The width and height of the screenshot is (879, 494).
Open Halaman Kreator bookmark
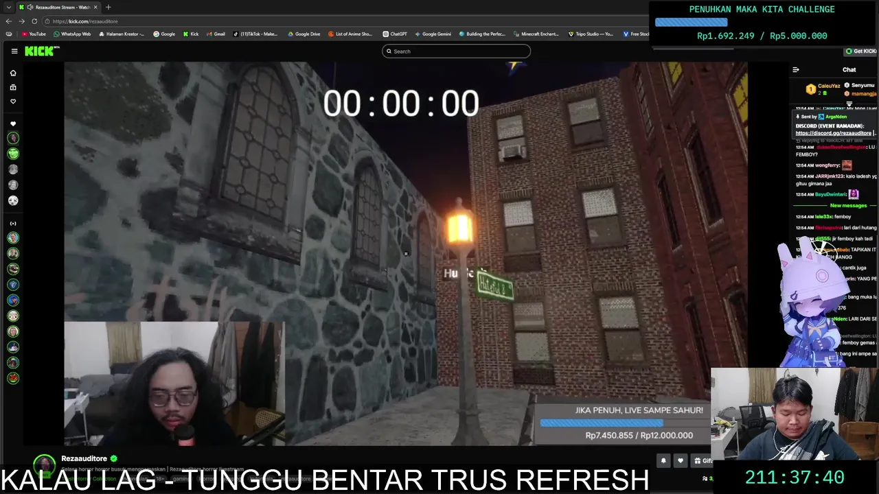[x=122, y=34]
